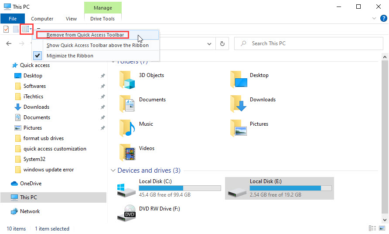The width and height of the screenshot is (389, 234).
Task: Select the Videos folder icon
Action: pyautogui.click(x=127, y=152)
